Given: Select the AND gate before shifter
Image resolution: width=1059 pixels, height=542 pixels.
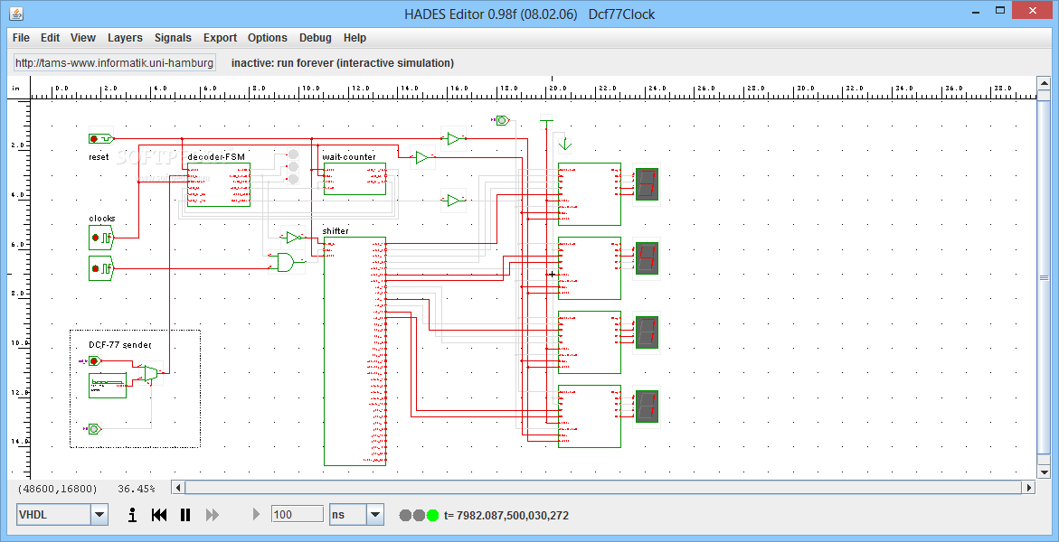Looking at the screenshot, I should (x=286, y=262).
